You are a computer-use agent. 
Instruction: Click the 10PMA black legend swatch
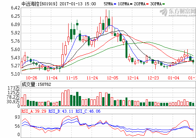[131, 4]
